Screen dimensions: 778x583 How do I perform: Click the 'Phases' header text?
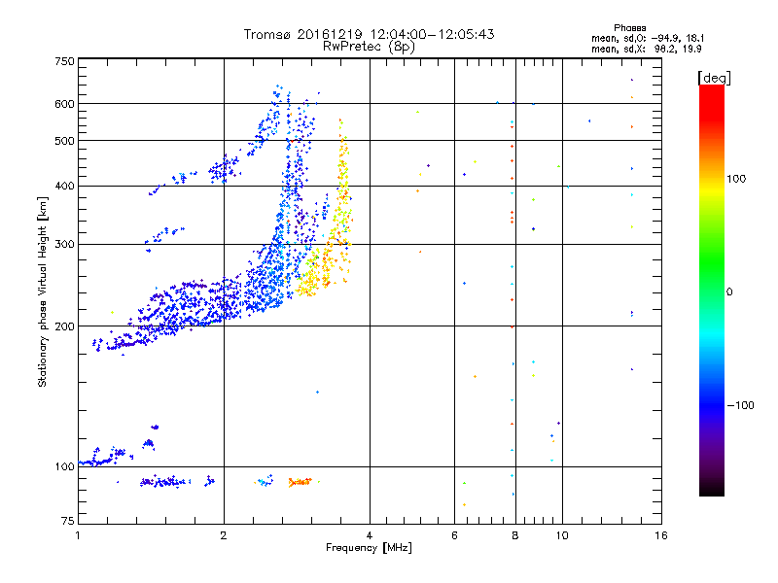(x=629, y=28)
